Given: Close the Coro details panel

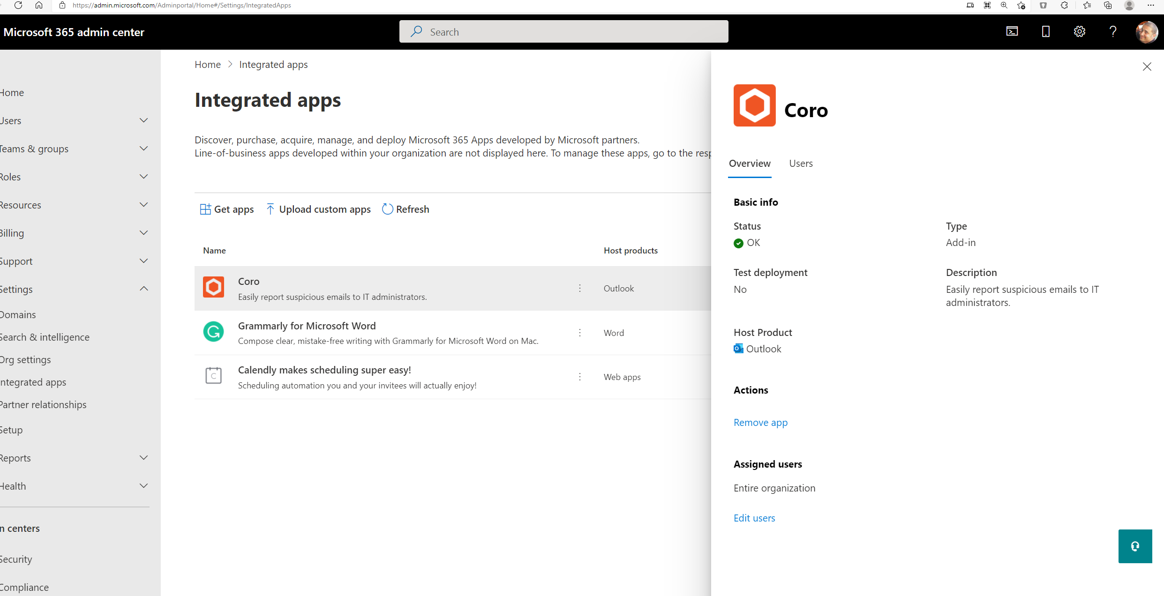Looking at the screenshot, I should point(1147,67).
